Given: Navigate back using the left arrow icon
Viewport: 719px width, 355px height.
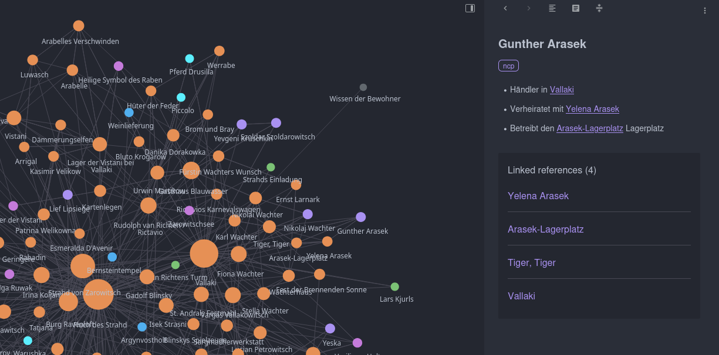Looking at the screenshot, I should click(505, 8).
